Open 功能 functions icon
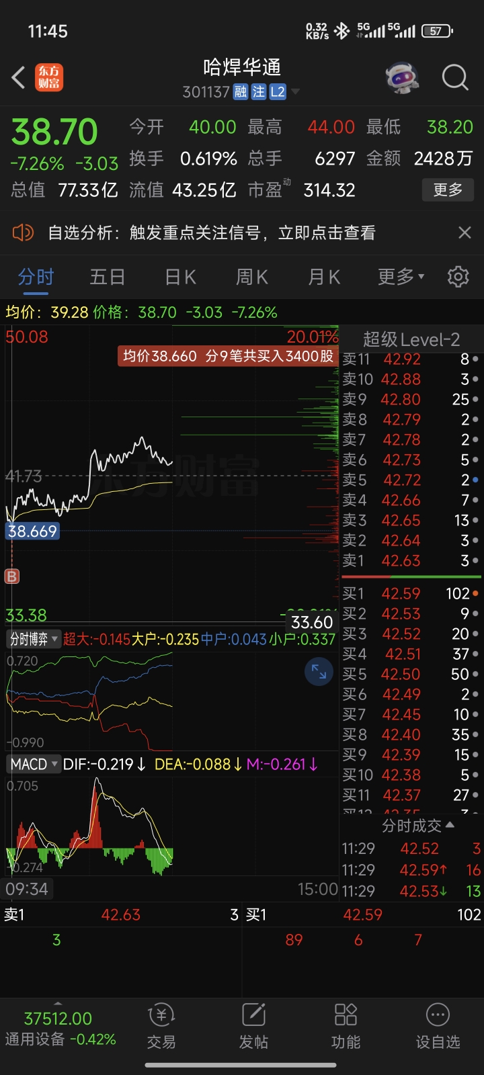The height and width of the screenshot is (1075, 484). pos(346,1027)
